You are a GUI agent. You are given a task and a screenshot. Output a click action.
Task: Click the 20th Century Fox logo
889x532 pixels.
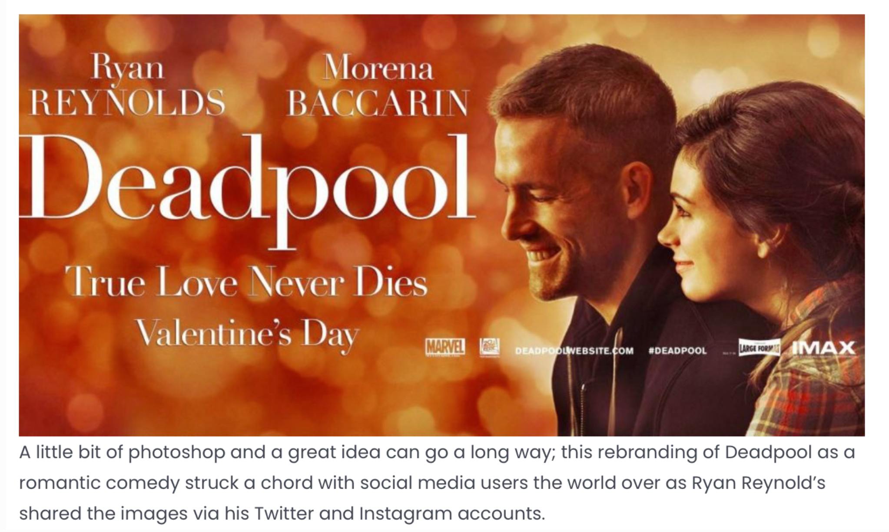[489, 348]
